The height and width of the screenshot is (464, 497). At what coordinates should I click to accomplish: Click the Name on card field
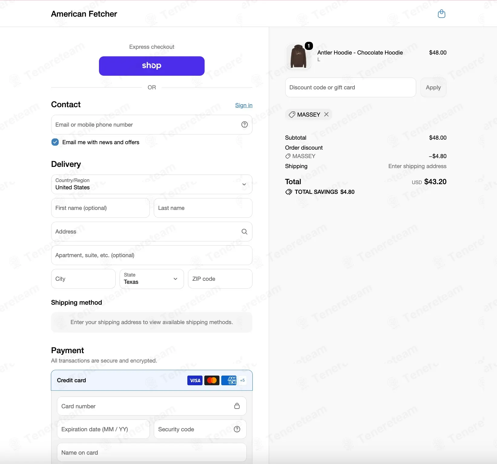coord(152,452)
